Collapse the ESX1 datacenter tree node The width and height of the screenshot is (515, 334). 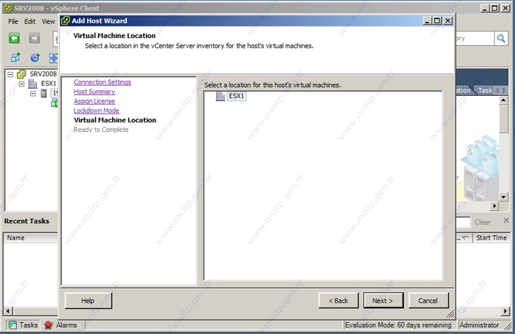pos(22,84)
